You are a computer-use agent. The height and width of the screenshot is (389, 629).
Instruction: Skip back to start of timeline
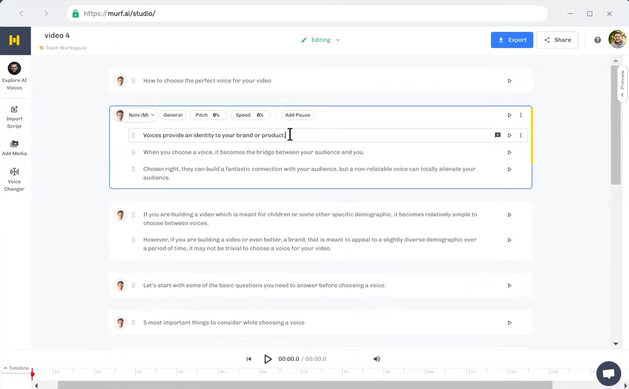point(249,359)
